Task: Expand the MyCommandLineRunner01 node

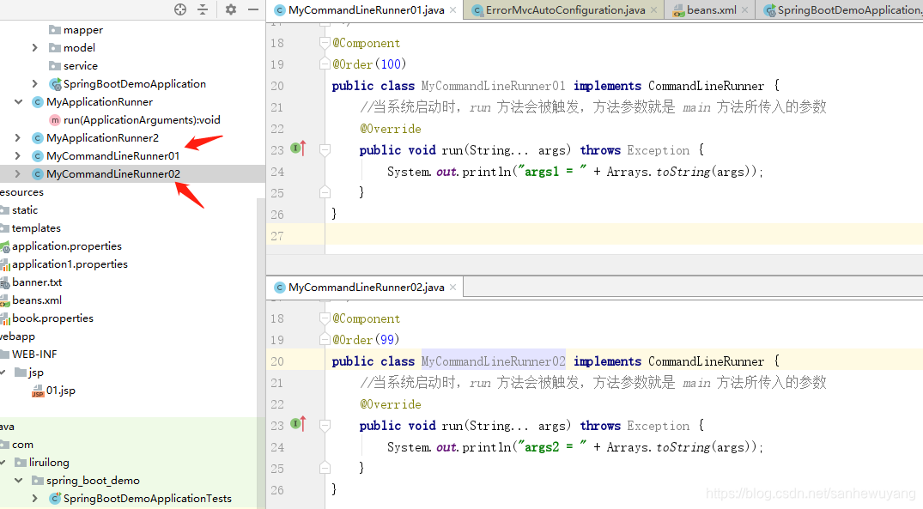Action: (x=18, y=156)
